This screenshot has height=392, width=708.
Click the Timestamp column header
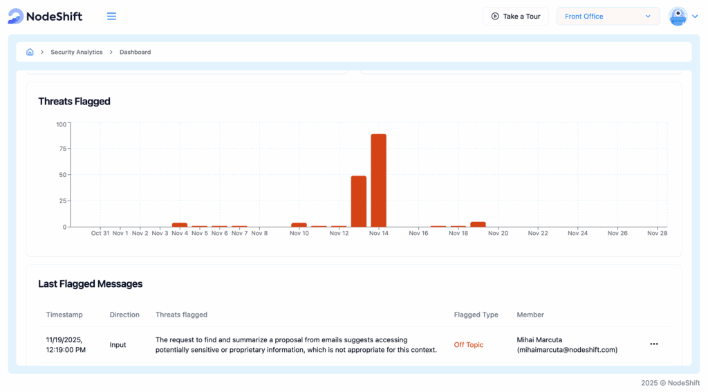pyautogui.click(x=64, y=315)
